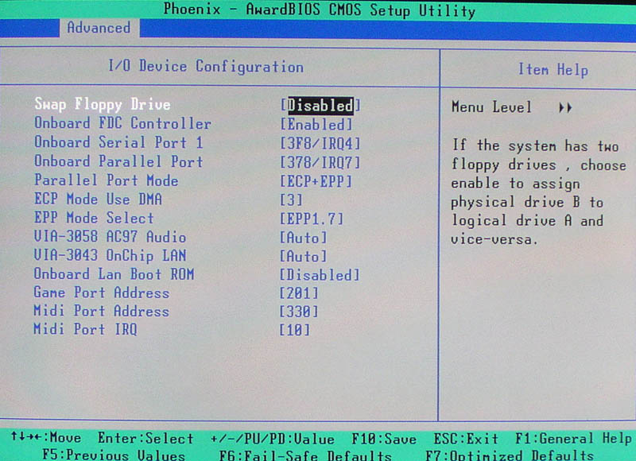Click the F1:General Help hint
This screenshot has height=461, width=636.
coord(573,438)
